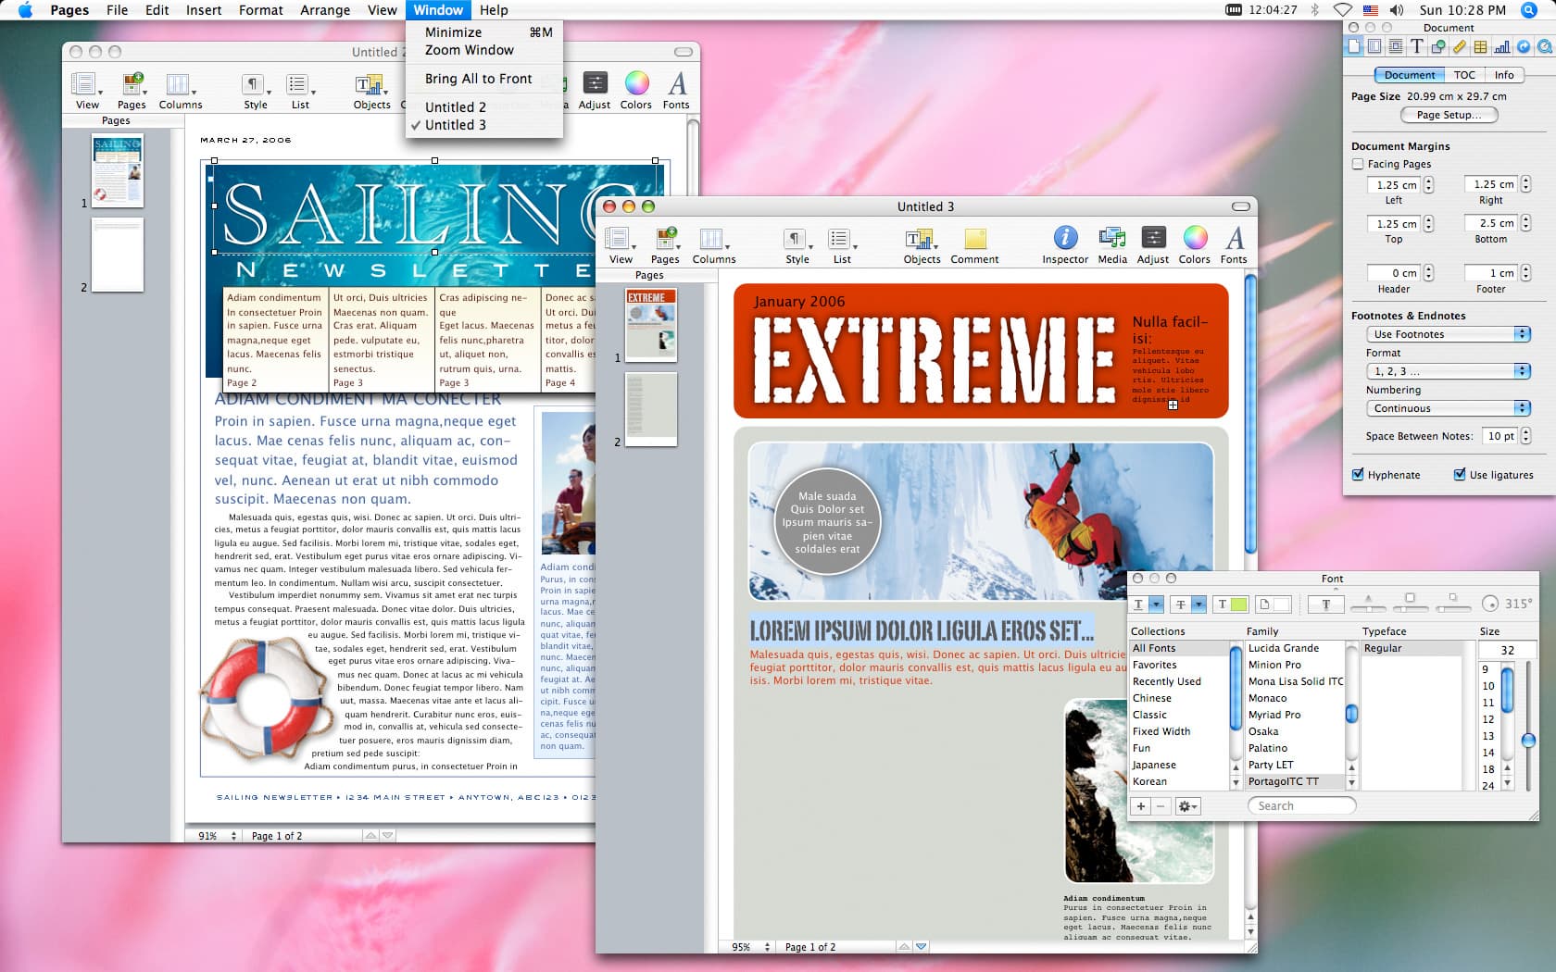Select the Layout inspector icon
This screenshot has width=1556, height=972.
click(x=1375, y=46)
